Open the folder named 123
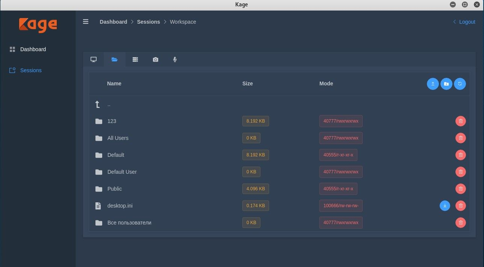The height and width of the screenshot is (267, 484). click(112, 121)
